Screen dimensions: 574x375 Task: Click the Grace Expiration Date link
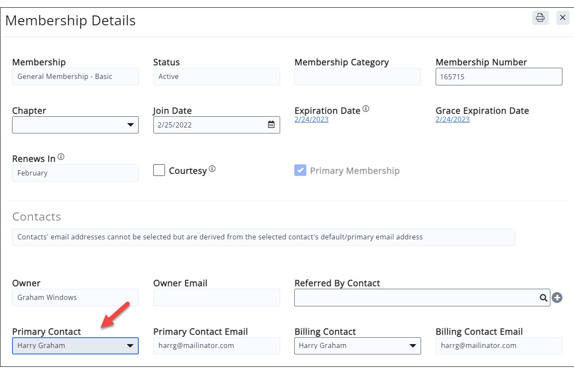click(x=452, y=119)
